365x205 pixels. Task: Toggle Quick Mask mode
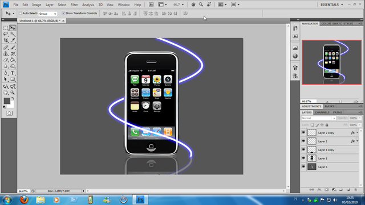[9, 113]
